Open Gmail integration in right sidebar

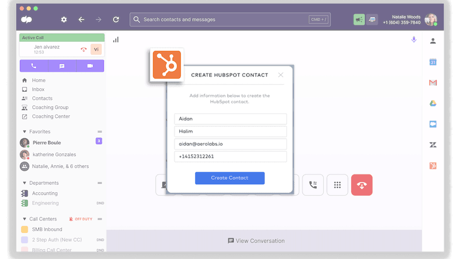pyautogui.click(x=433, y=83)
